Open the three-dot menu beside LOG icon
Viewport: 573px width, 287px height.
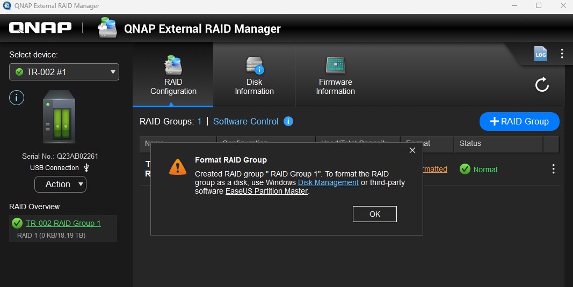562,54
